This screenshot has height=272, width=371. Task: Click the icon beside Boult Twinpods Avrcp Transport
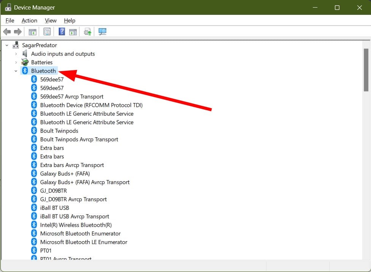pos(34,139)
